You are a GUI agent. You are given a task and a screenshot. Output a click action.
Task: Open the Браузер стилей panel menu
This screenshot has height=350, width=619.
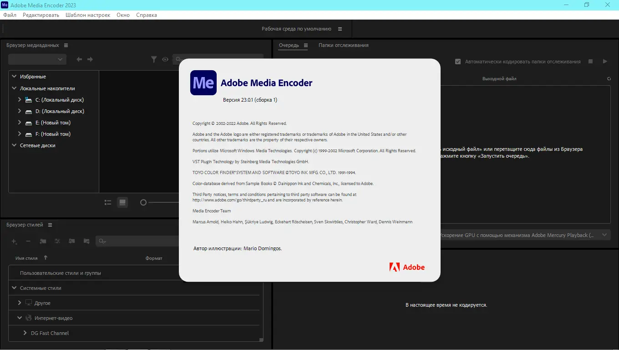tap(50, 225)
